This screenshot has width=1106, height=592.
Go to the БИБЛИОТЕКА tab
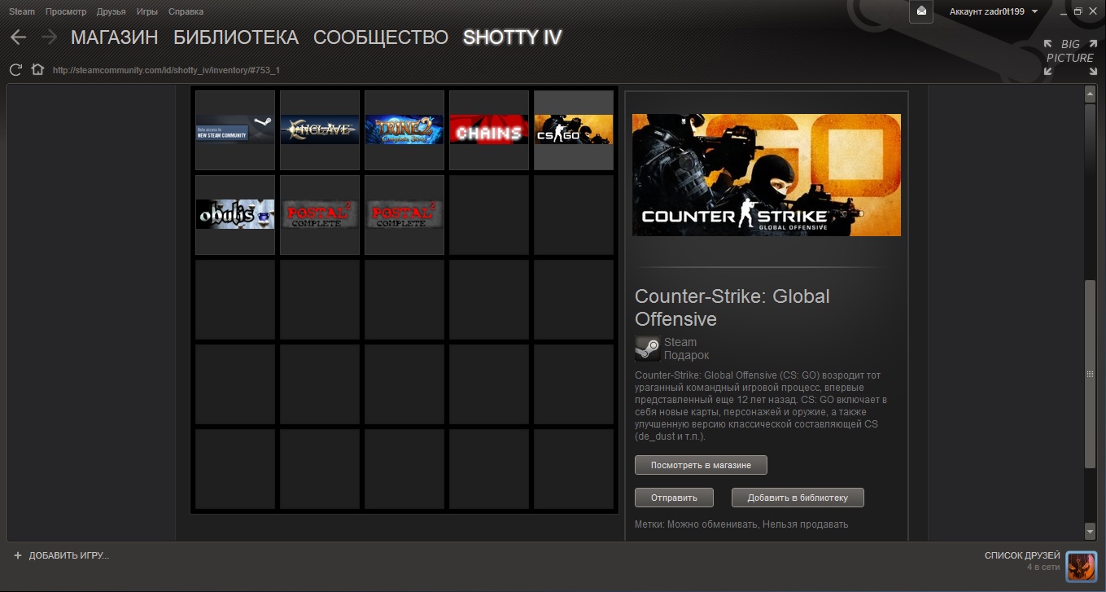236,37
